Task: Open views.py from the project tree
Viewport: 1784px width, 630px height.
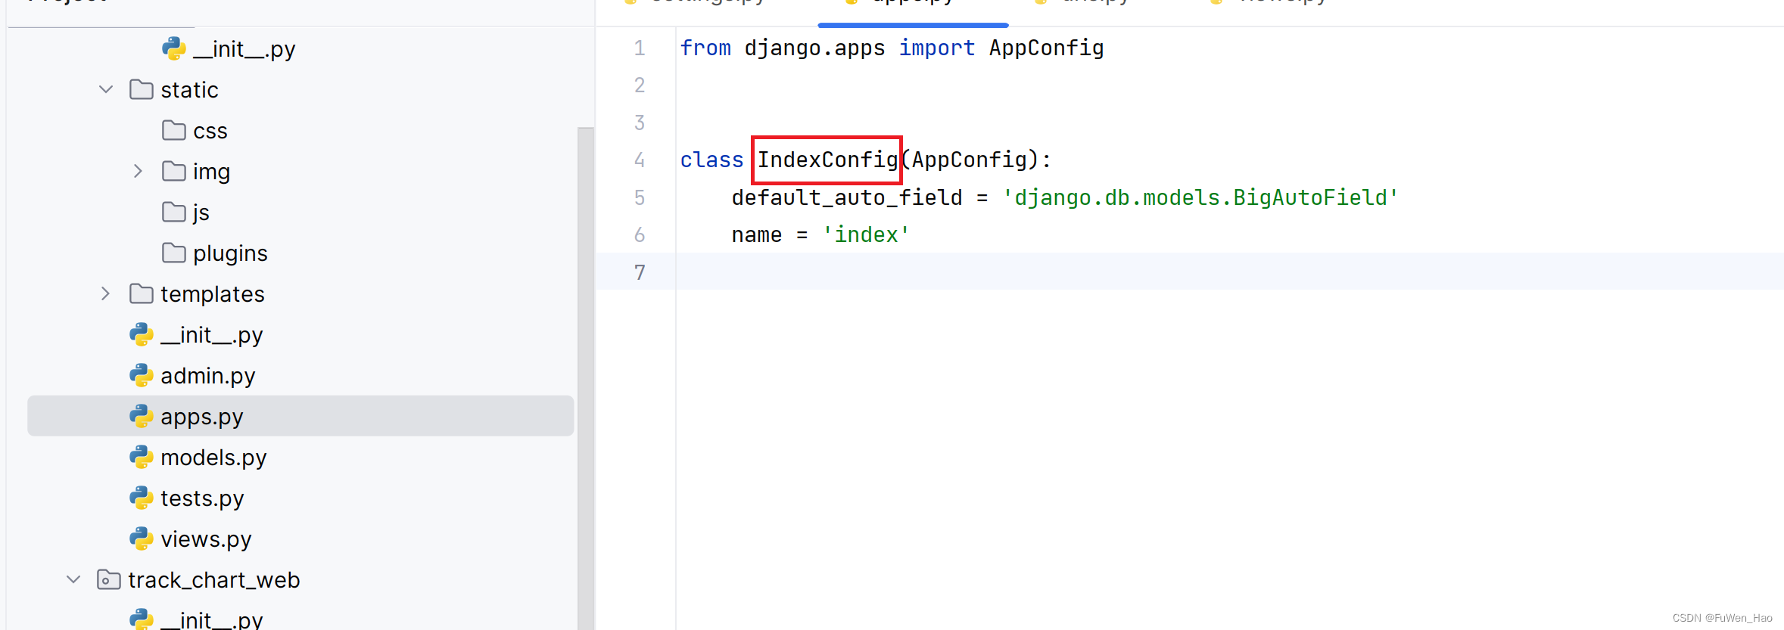Action: pos(206,539)
